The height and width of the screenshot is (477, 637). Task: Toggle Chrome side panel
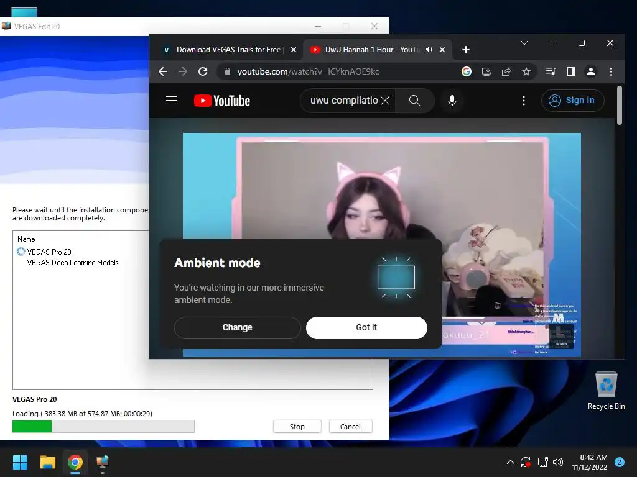click(x=571, y=72)
